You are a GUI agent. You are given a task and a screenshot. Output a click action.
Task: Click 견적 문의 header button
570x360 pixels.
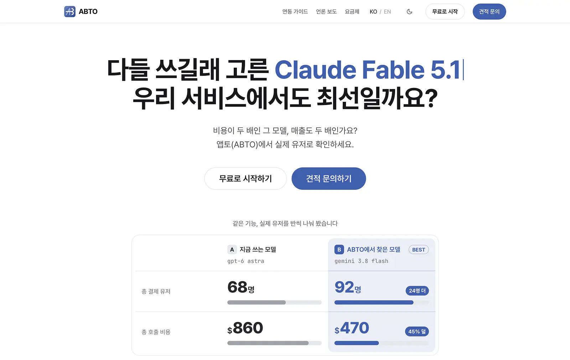489,11
